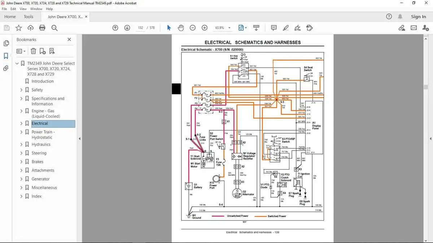
Task: Expand the Generator bookmark
Action: 21,179
